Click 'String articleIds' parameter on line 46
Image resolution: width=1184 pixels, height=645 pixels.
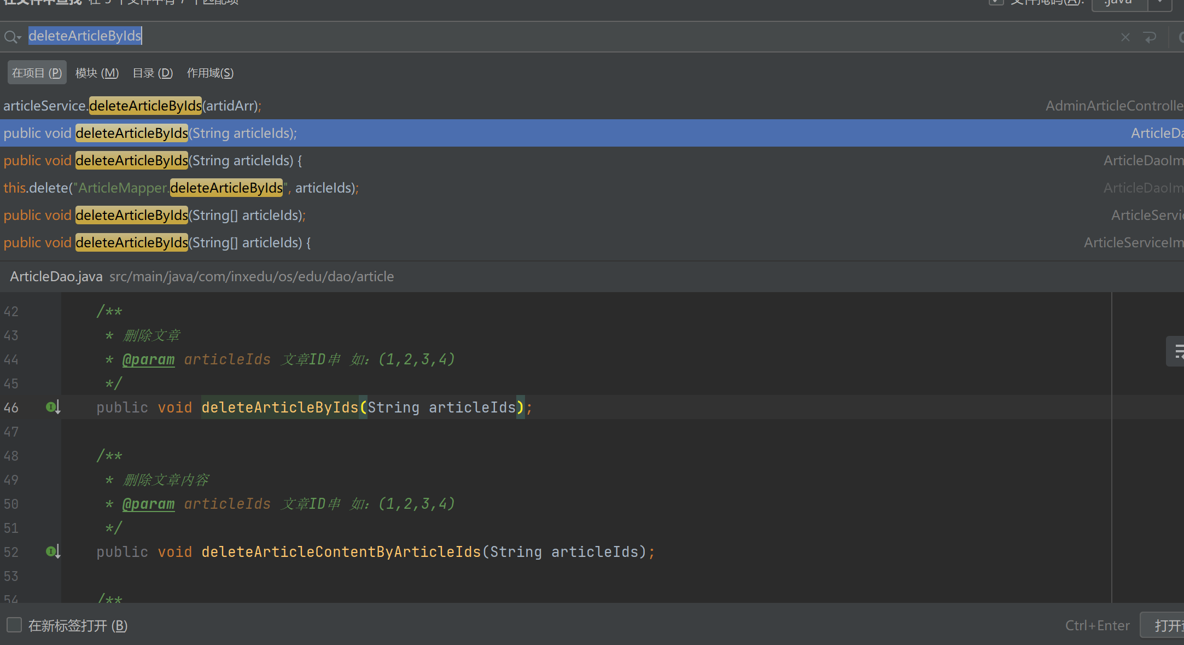tap(442, 407)
